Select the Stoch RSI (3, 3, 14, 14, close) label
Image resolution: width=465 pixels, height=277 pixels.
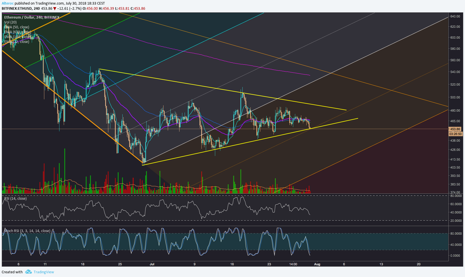pos(27,231)
